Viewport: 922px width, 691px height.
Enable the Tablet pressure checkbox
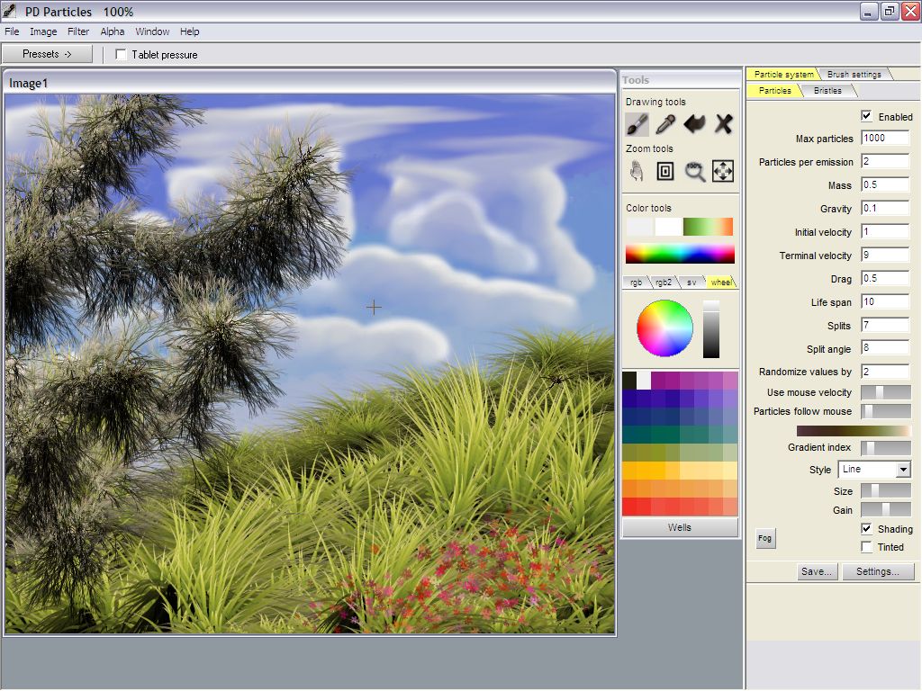pos(122,55)
